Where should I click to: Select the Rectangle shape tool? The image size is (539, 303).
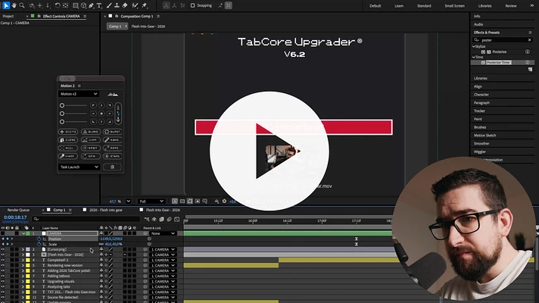[x=75, y=5]
